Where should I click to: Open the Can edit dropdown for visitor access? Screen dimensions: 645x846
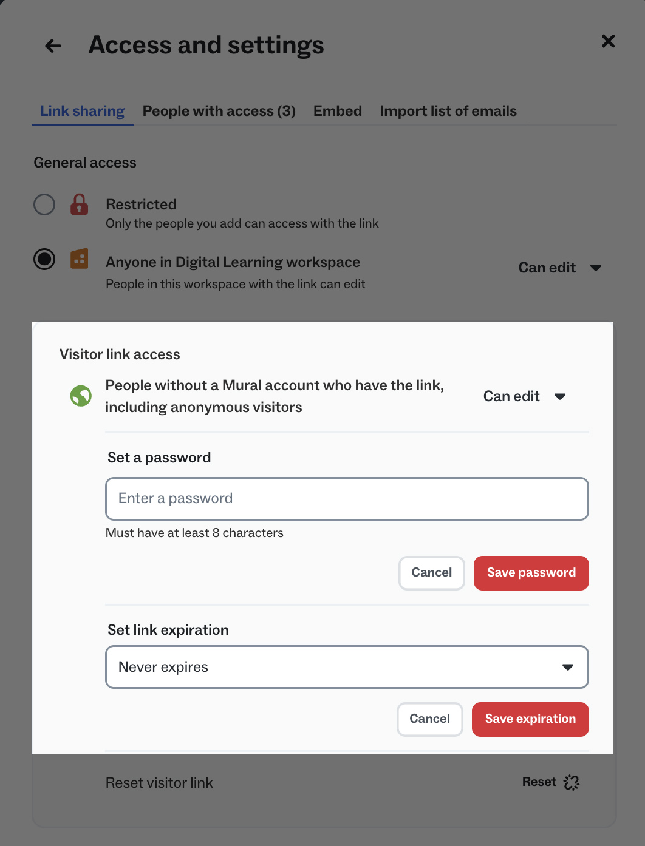(x=524, y=396)
